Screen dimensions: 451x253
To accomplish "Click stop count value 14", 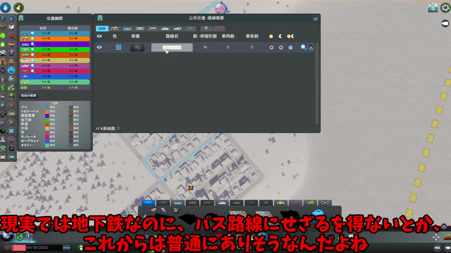I will 205,47.
